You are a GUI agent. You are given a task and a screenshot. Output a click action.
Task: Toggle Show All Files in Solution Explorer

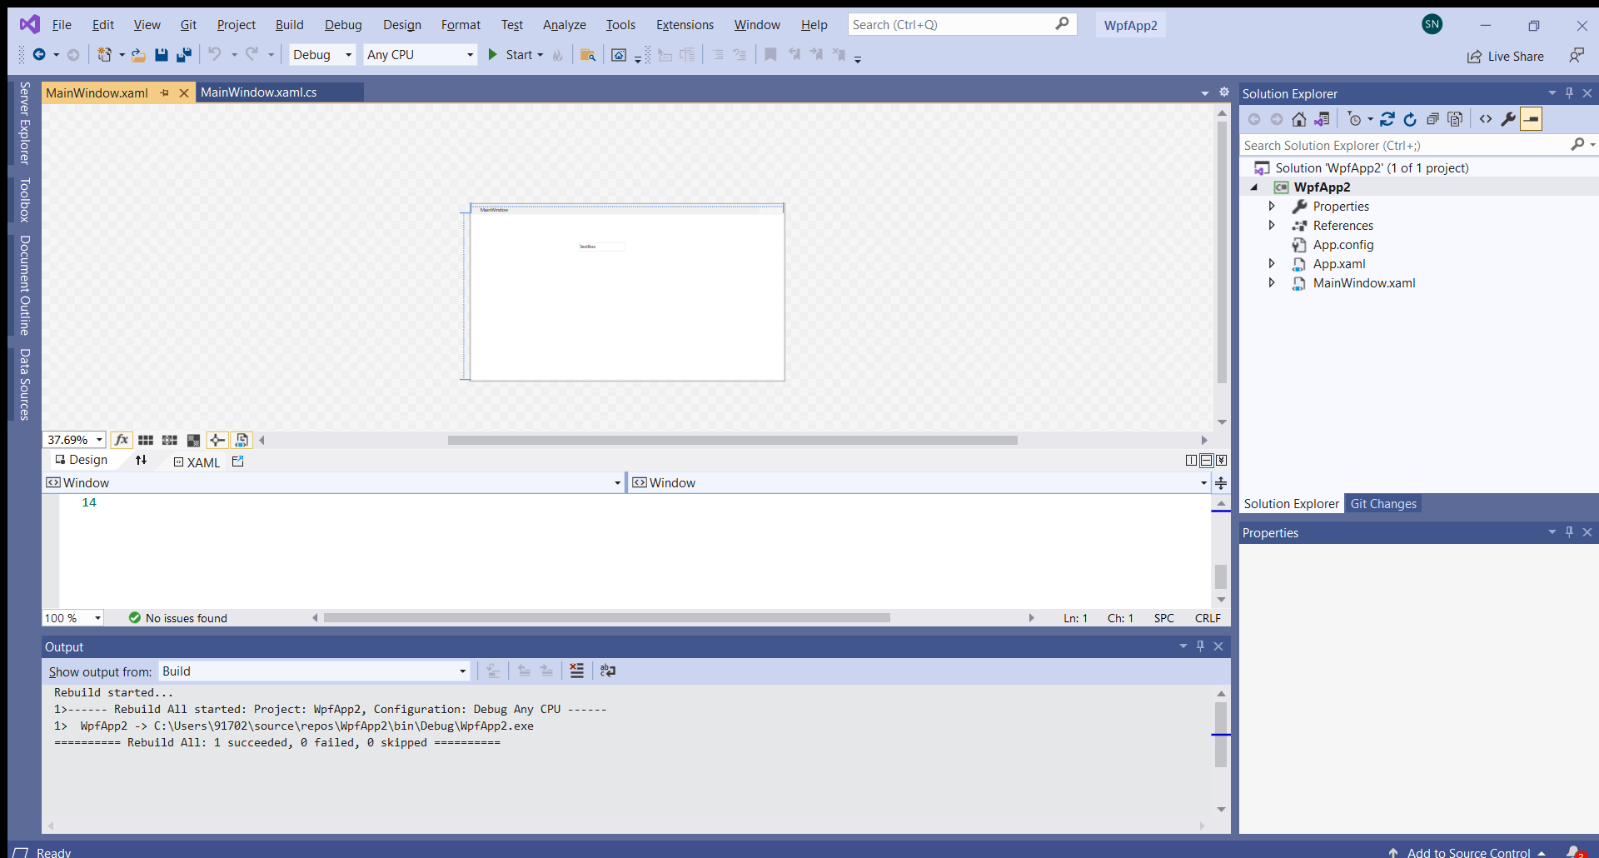(x=1456, y=119)
